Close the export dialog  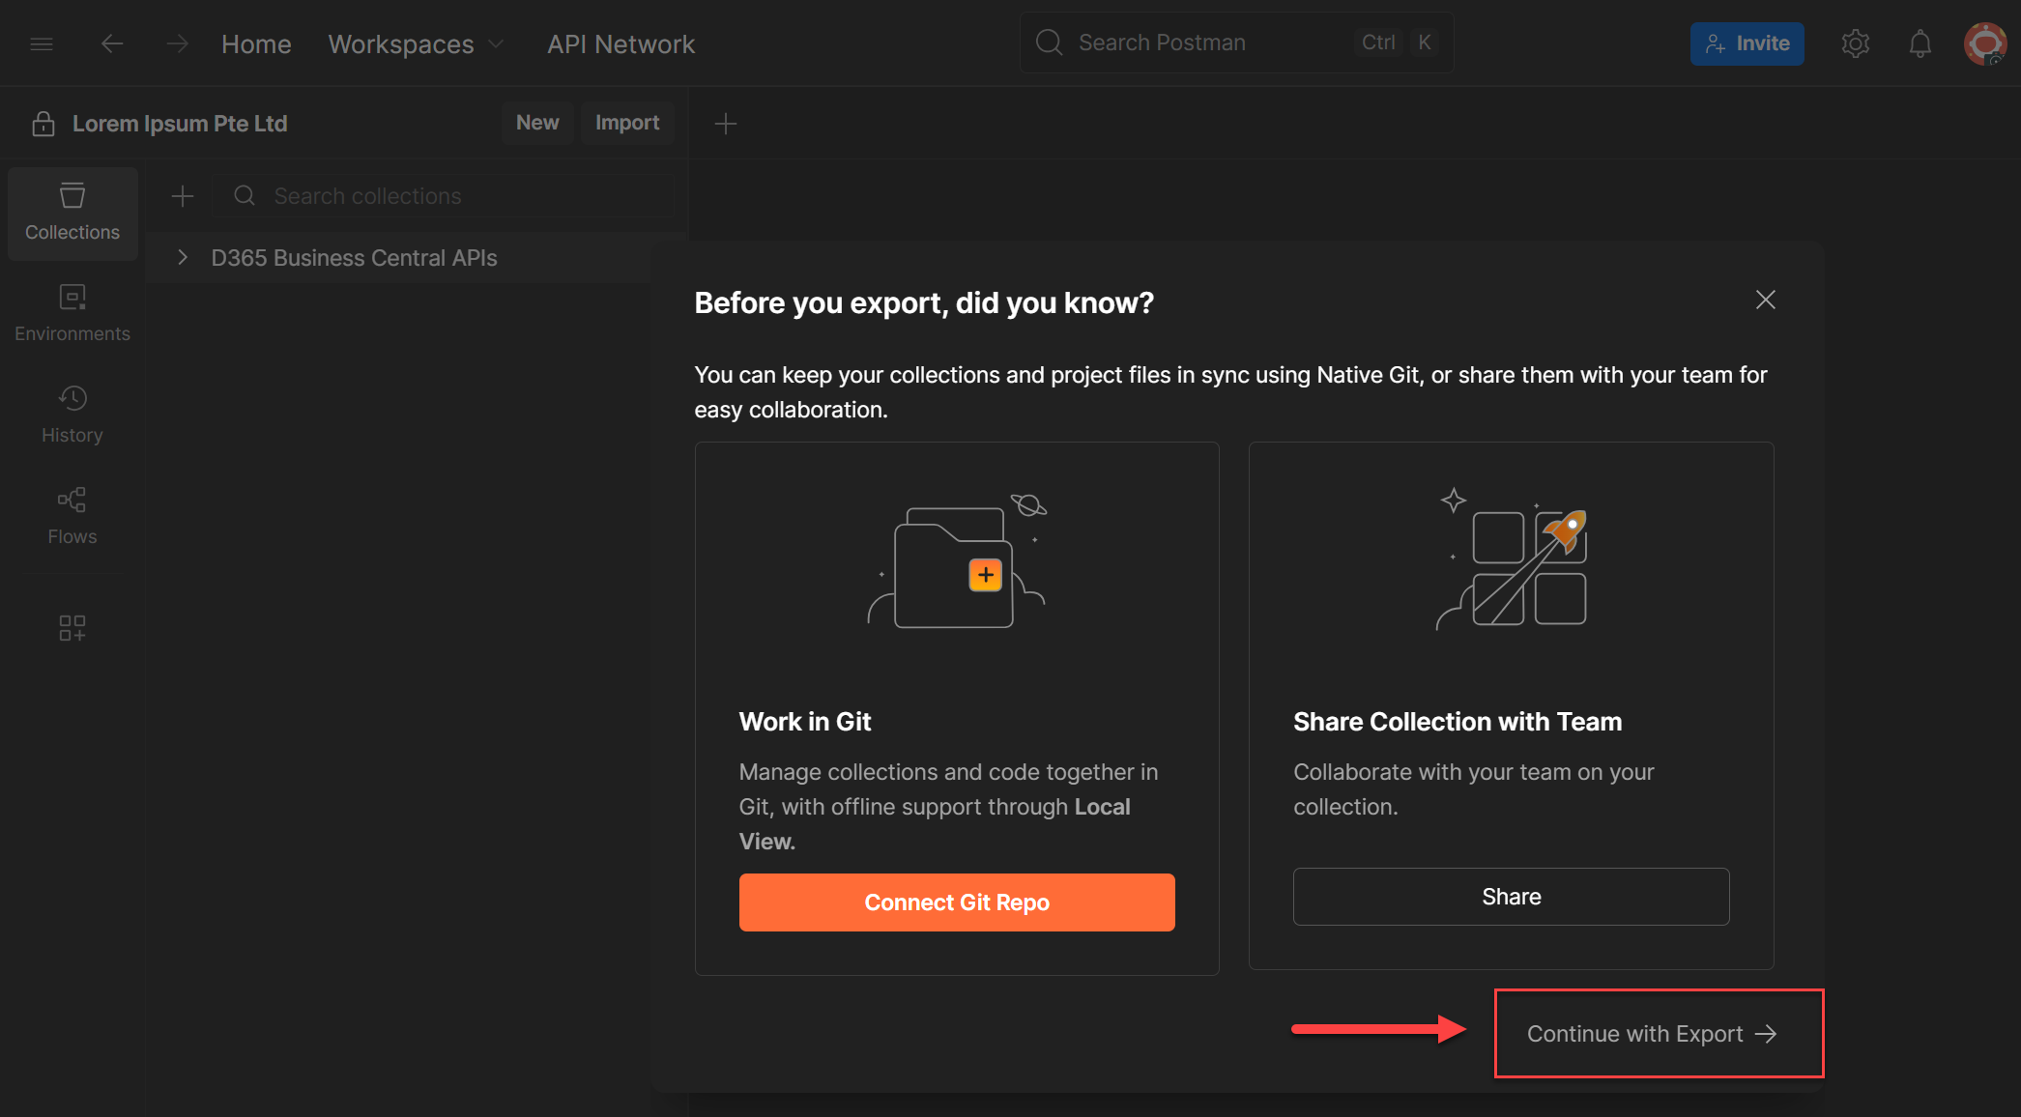1765,300
